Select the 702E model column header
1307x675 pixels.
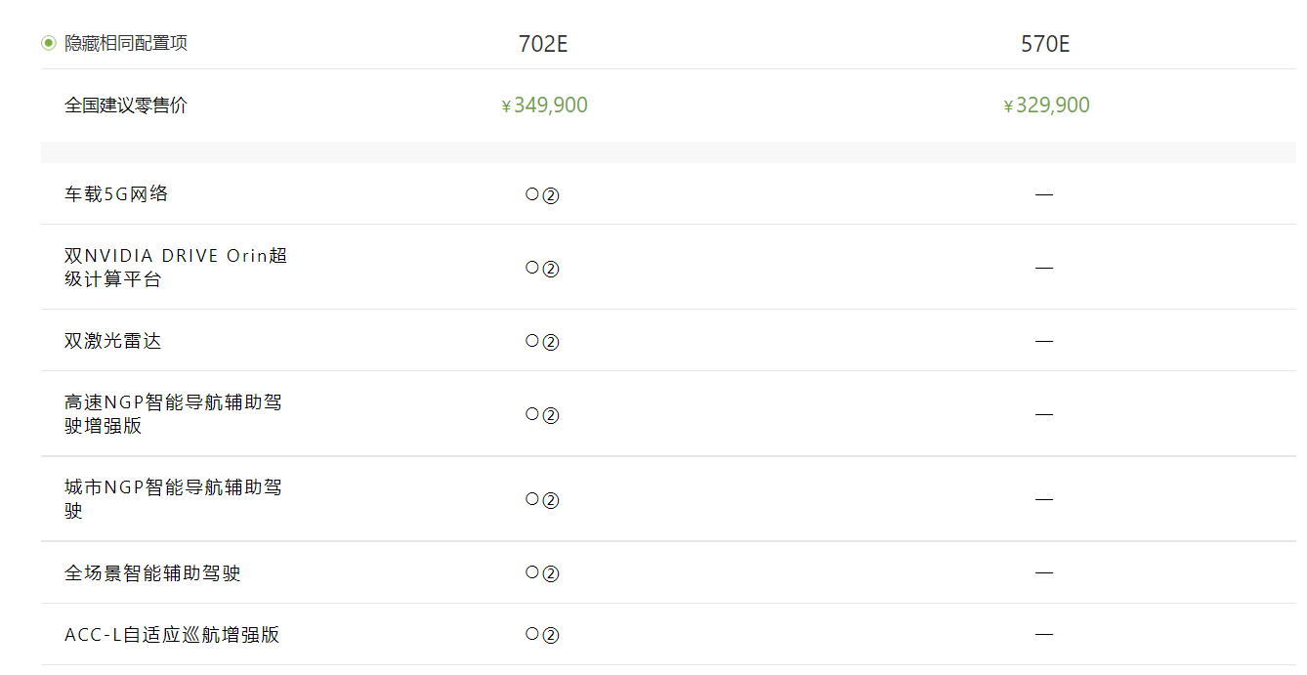pos(542,44)
